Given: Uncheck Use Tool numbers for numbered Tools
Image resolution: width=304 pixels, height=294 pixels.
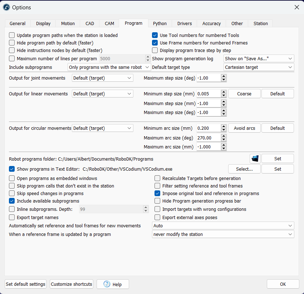Looking at the screenshot, I should coord(155,35).
